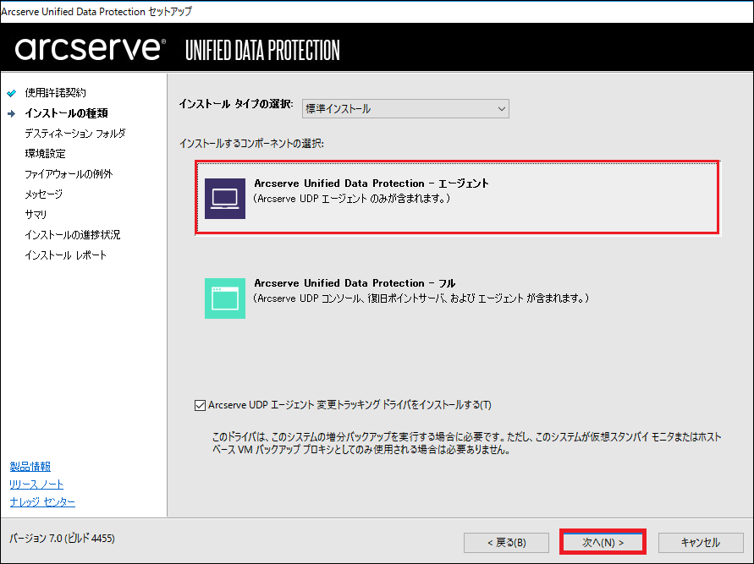Click the < 戻る(B) button
The width and height of the screenshot is (754, 564).
(x=506, y=543)
